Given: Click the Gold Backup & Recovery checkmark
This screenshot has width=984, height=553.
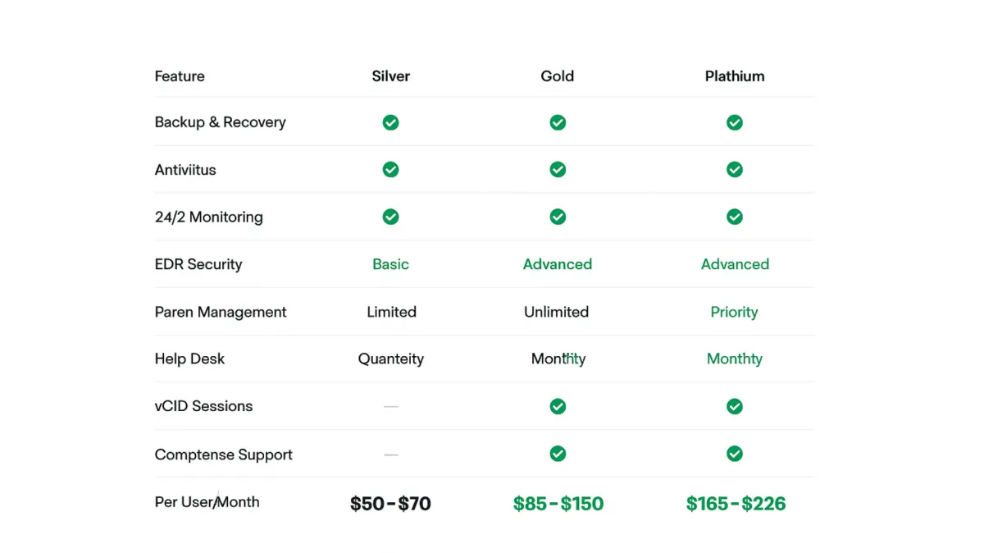Looking at the screenshot, I should pyautogui.click(x=558, y=122).
